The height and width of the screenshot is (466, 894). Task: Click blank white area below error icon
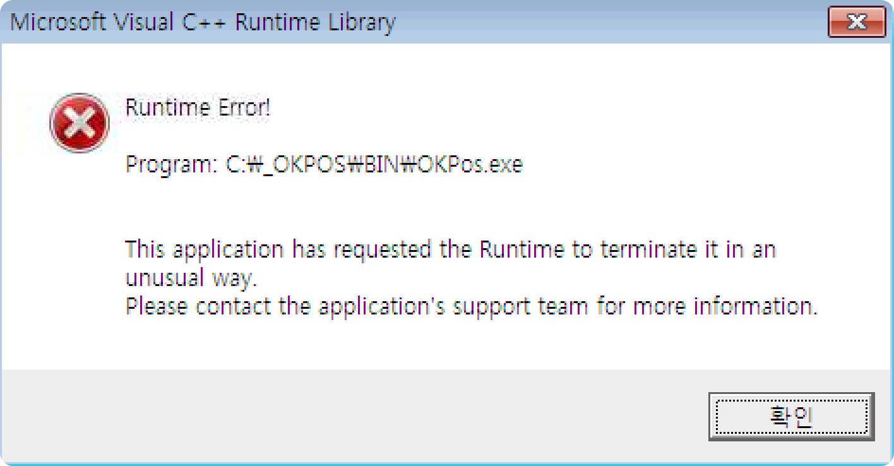pyautogui.click(x=80, y=253)
